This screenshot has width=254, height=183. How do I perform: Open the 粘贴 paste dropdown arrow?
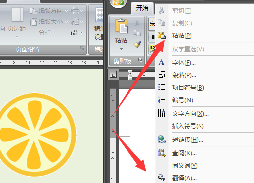[121, 49]
